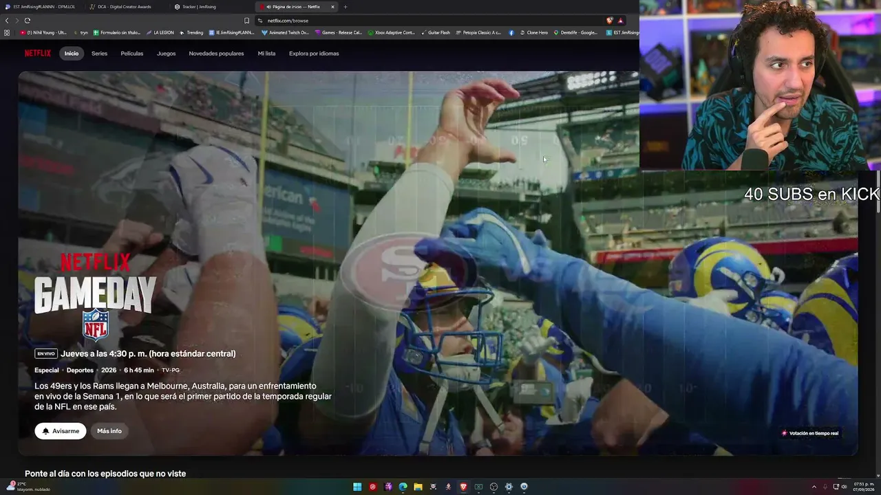This screenshot has width=881, height=495.
Task: Mute the Netflix tab audio icon
Action: [x=268, y=7]
